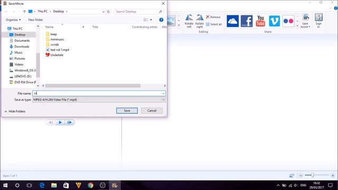Collapse folders with Hide Folders
The image size is (338, 190).
15,111
